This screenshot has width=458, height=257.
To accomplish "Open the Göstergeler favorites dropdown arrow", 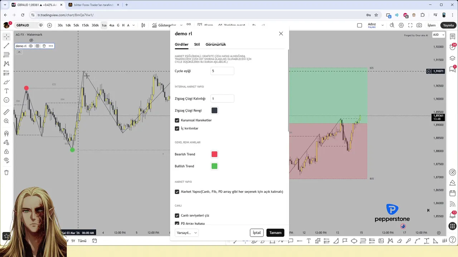I will 181,25.
